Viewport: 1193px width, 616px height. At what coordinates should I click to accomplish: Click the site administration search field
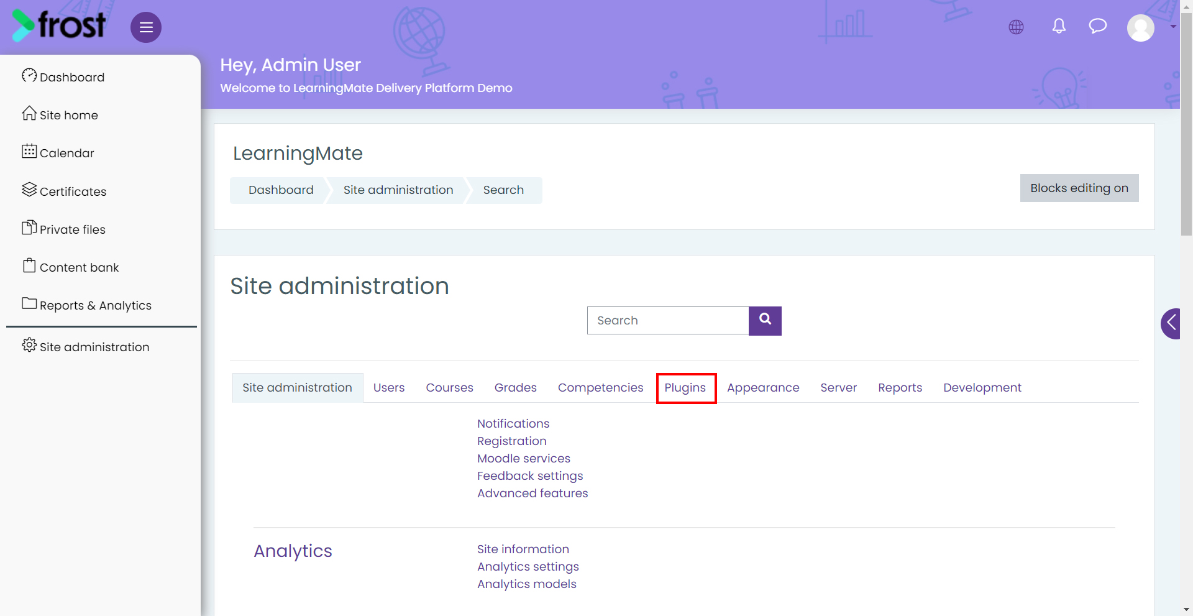click(x=668, y=321)
